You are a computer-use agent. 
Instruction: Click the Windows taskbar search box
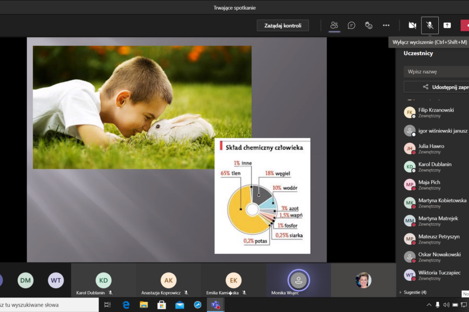pos(50,305)
